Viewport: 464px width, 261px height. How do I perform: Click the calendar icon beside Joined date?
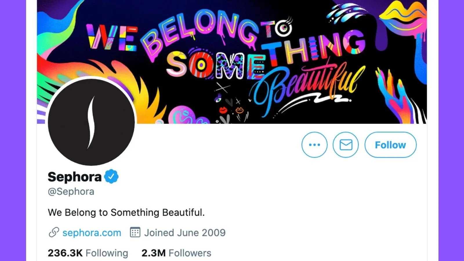coord(135,232)
